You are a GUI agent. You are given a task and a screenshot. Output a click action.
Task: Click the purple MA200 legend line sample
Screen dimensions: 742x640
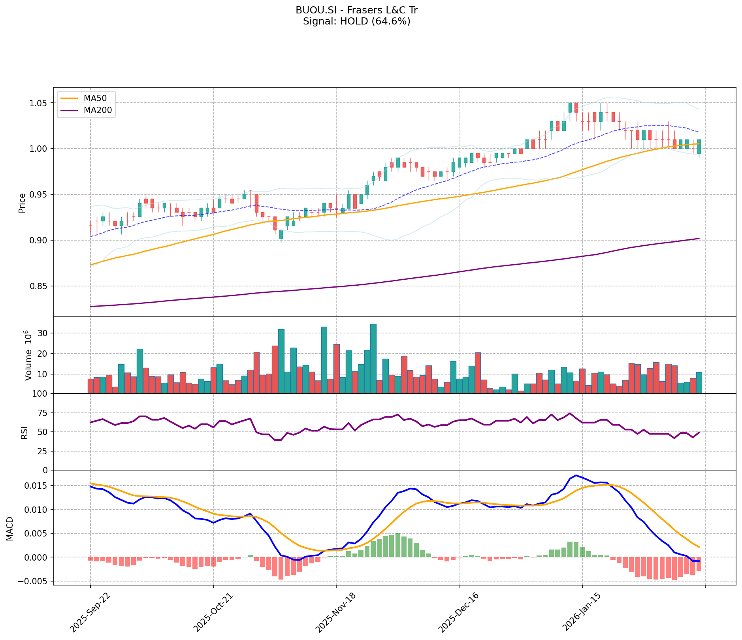(x=69, y=111)
